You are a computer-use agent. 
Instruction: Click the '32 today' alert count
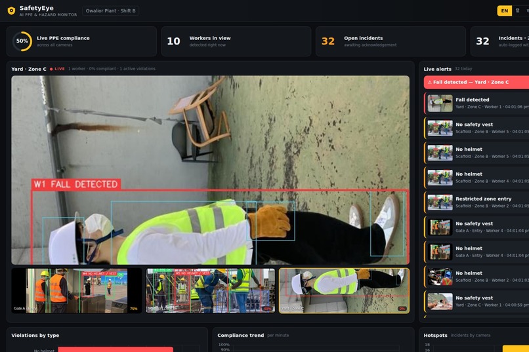point(463,69)
